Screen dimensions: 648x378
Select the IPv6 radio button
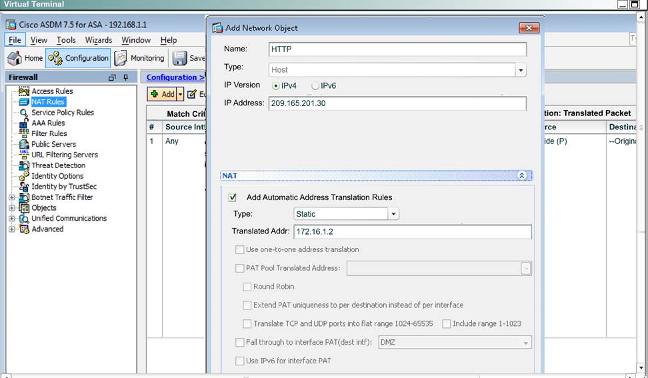click(x=315, y=86)
